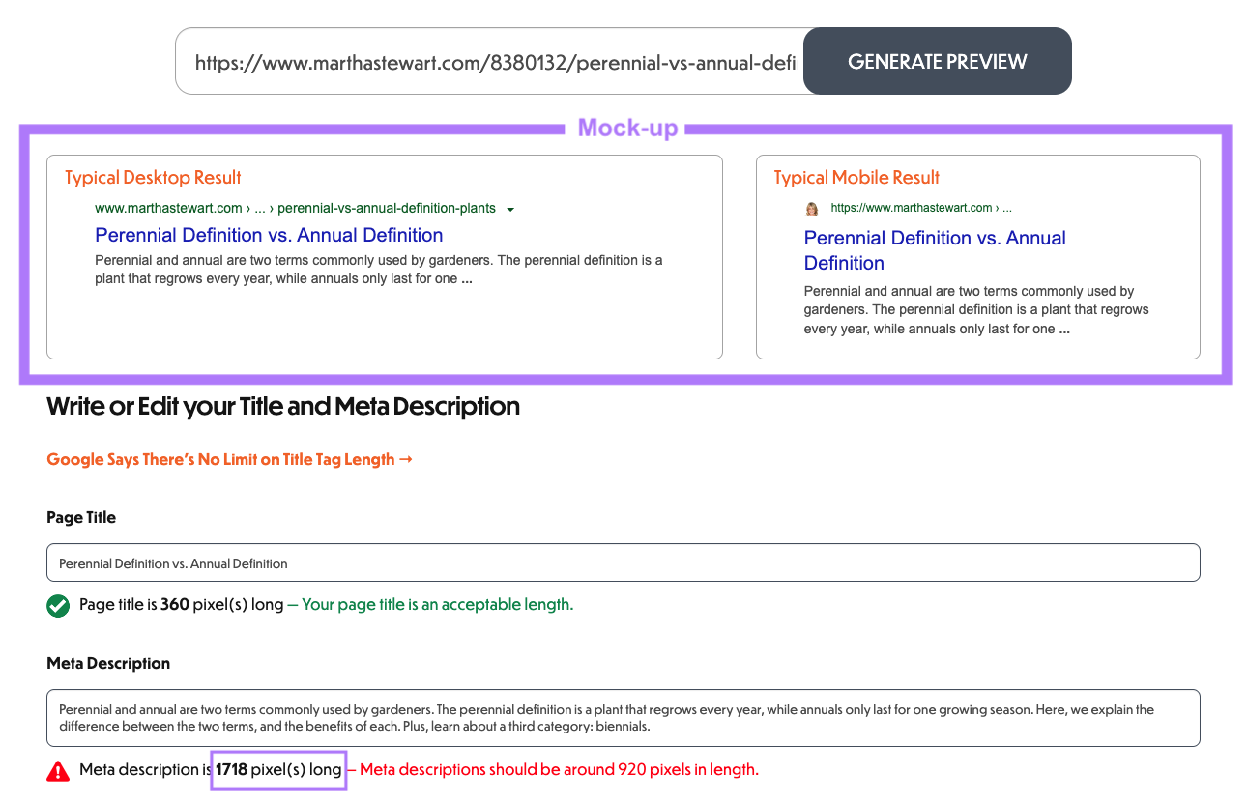
Task: Click inside the Meta Description text box
Action: (624, 717)
